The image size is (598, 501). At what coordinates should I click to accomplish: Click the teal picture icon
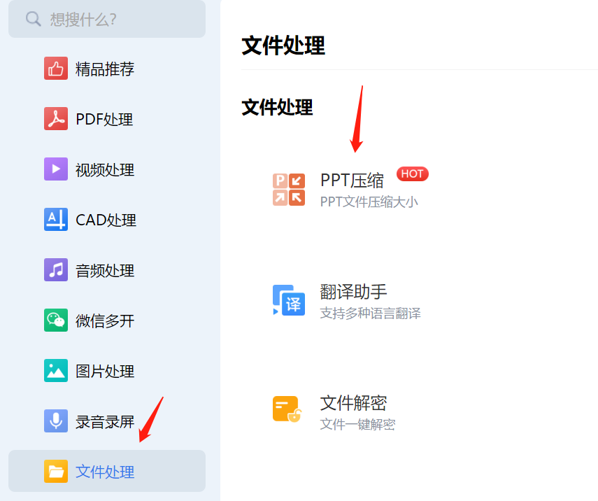pyautogui.click(x=56, y=371)
